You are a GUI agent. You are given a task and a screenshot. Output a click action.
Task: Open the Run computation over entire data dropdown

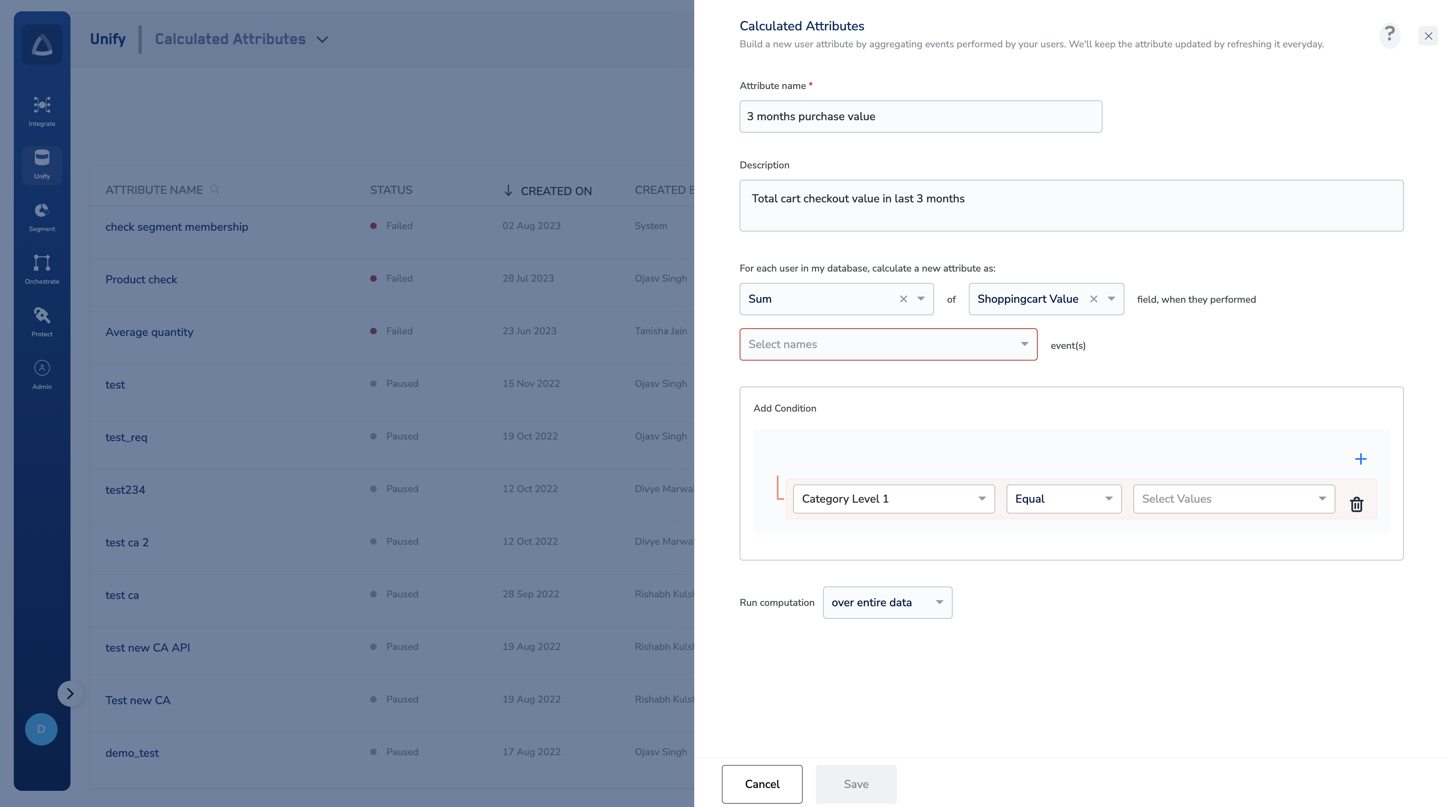[x=887, y=602]
